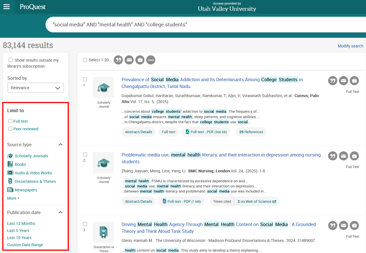Limit to Last 5 Years
This screenshot has height=253, width=366.
pos(18,231)
